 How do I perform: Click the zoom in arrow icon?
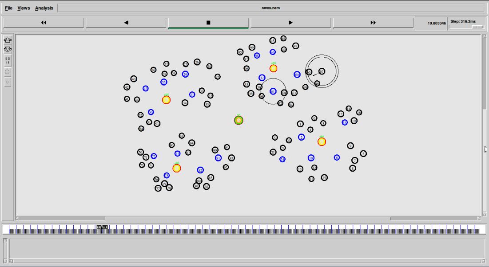tap(8, 40)
